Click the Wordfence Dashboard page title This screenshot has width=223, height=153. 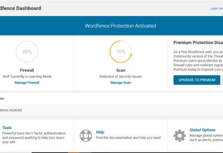[x=20, y=8]
